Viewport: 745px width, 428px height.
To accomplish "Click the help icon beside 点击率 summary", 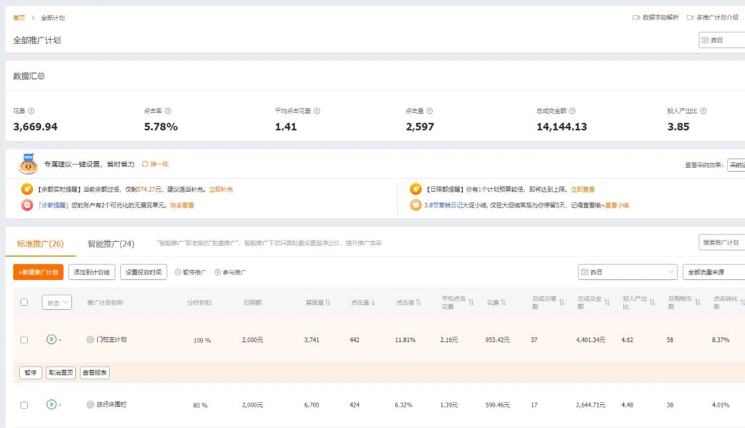I will pos(168,111).
